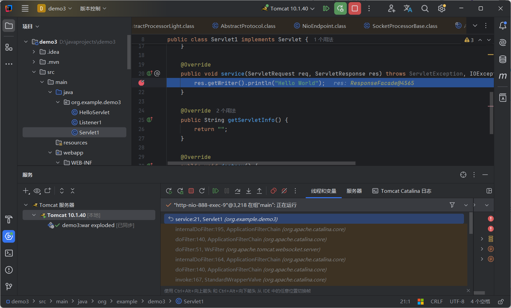Click the Problems tool window icon

tap(8, 270)
